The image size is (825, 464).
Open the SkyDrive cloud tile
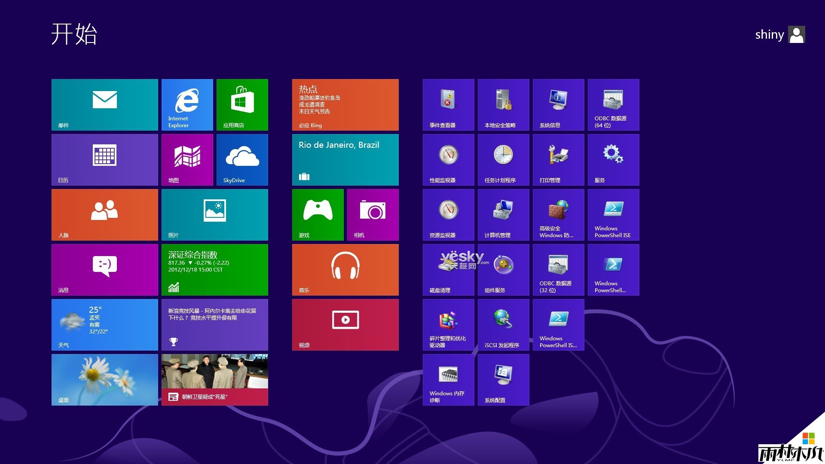pyautogui.click(x=242, y=159)
